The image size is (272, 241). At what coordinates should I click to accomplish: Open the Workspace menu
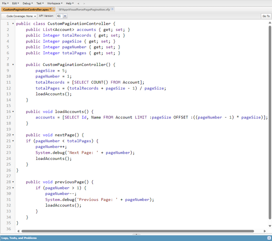[55, 3]
